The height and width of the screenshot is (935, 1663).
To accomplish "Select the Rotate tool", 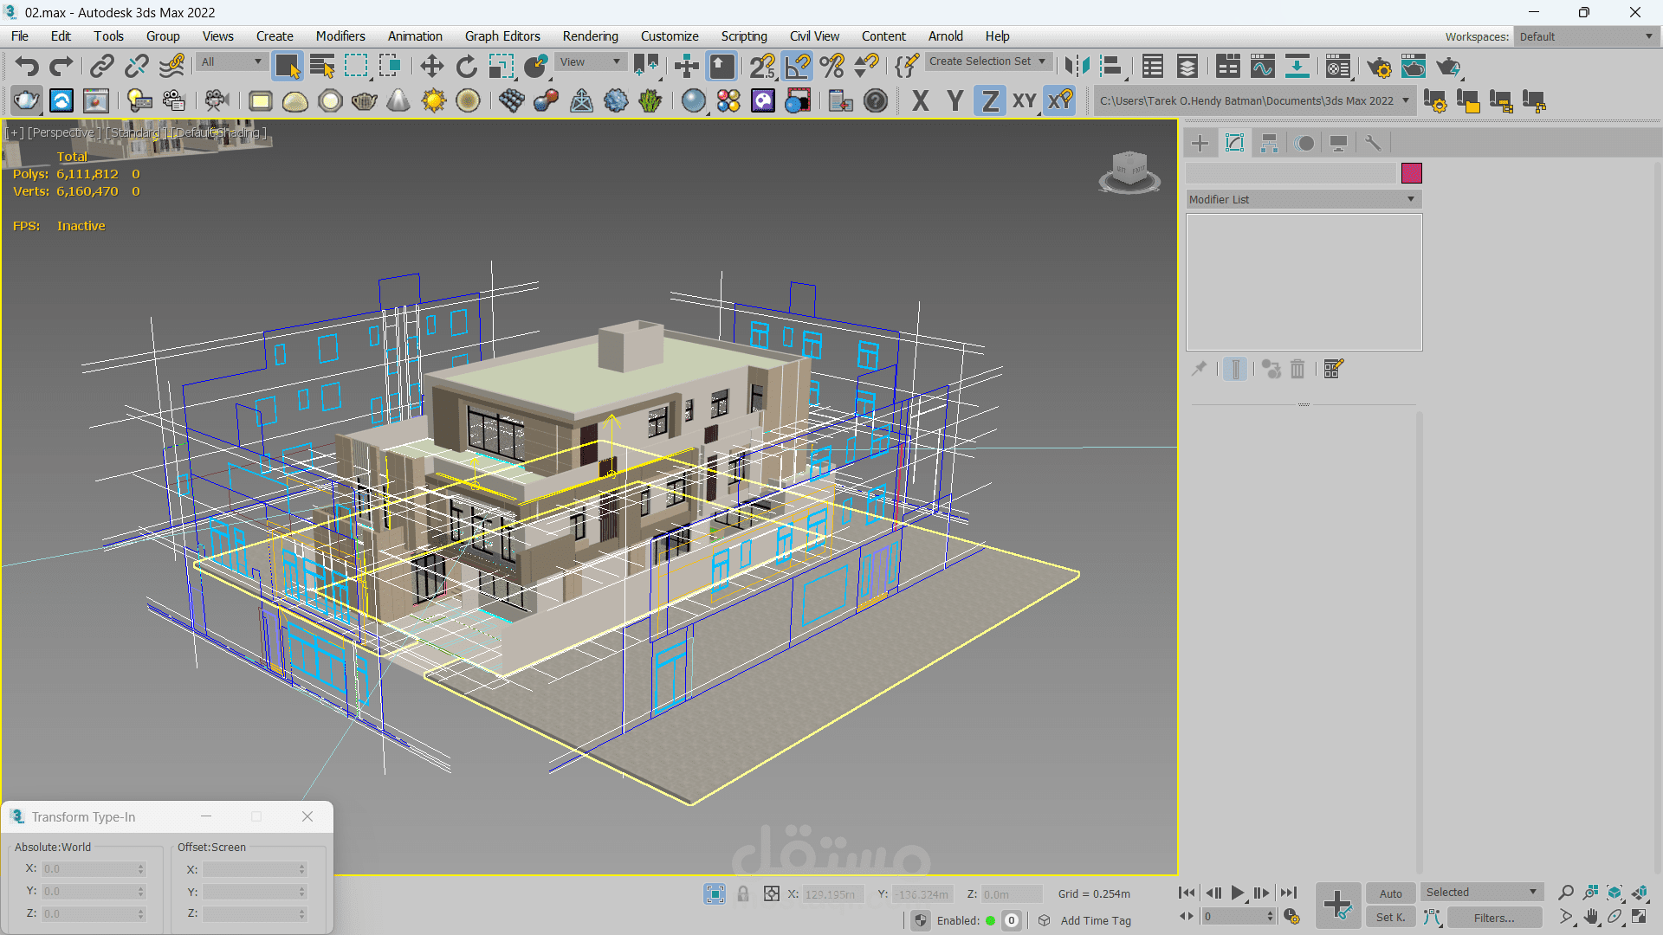I will (466, 67).
